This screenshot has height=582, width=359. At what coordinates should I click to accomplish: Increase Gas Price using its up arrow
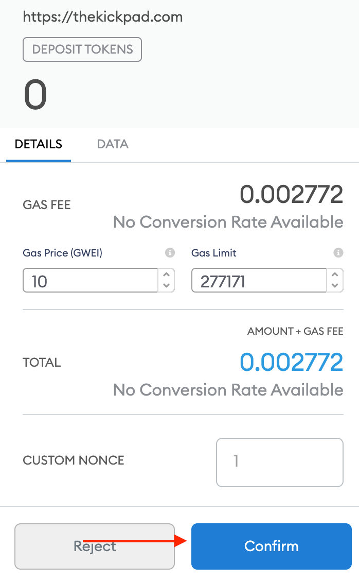click(167, 276)
